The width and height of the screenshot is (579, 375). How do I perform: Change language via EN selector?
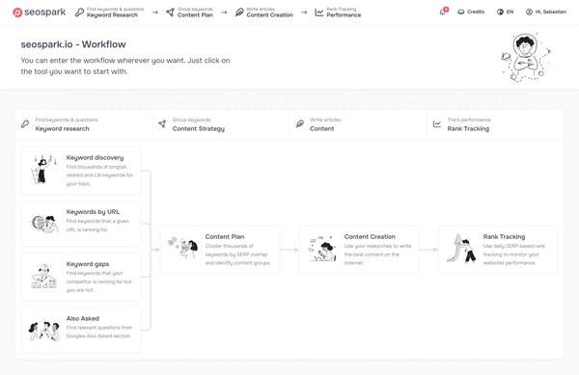(x=505, y=12)
